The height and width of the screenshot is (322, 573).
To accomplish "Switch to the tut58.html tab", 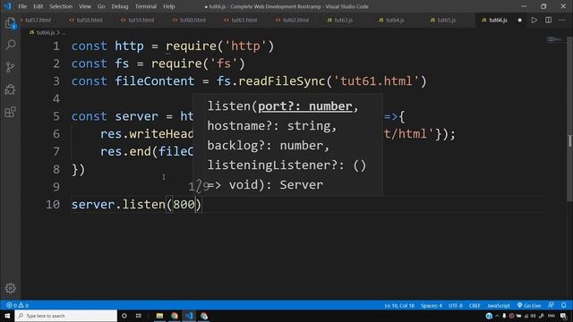I will 90,20.
